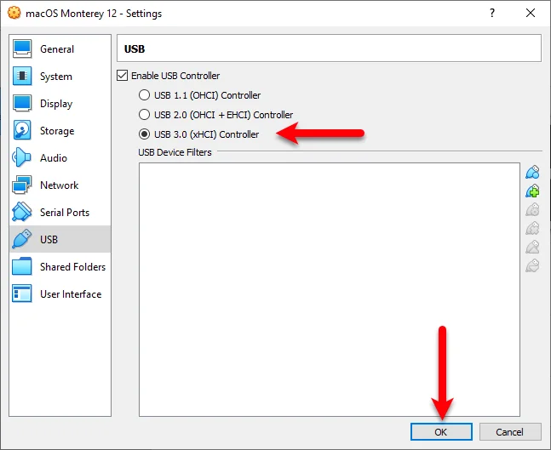Select the USB 1.1 (OHCI) Controller radio button
The height and width of the screenshot is (450, 551).
144,95
